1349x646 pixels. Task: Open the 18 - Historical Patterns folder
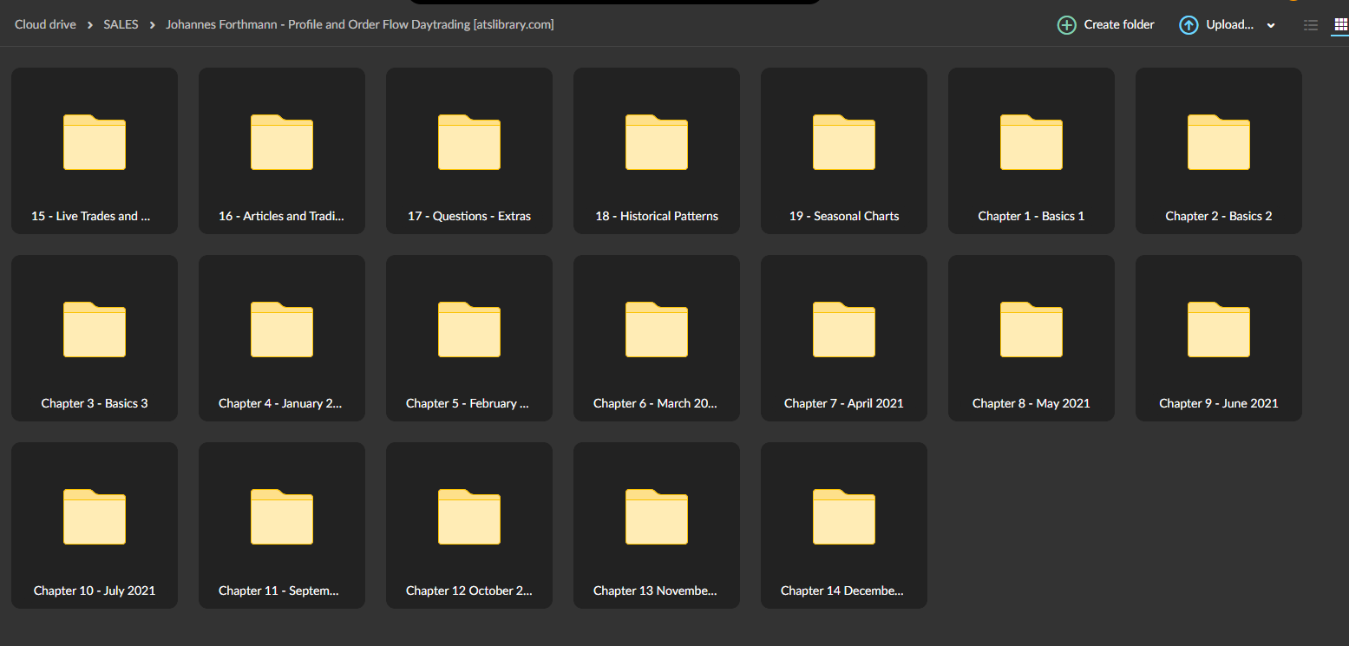point(657,151)
